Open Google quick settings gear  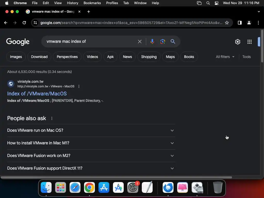coord(237,42)
